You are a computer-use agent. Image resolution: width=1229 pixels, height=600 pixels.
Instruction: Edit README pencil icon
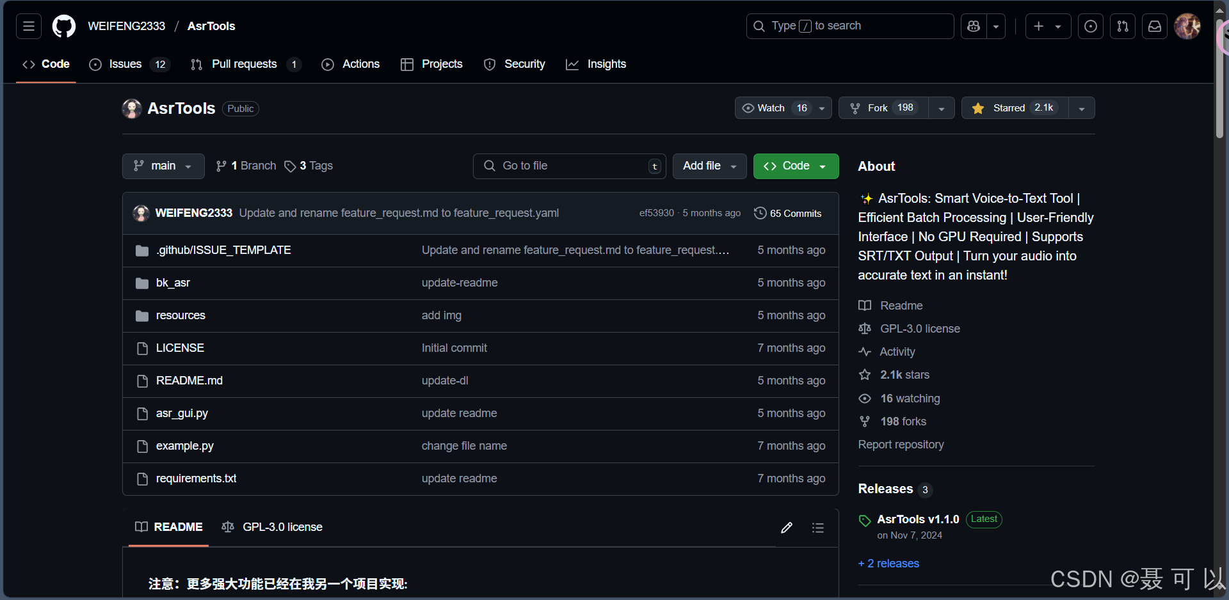(x=787, y=528)
